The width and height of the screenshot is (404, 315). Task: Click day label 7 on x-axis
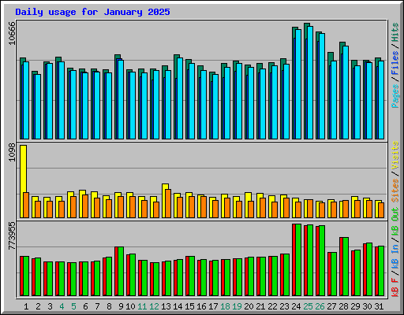97,306
